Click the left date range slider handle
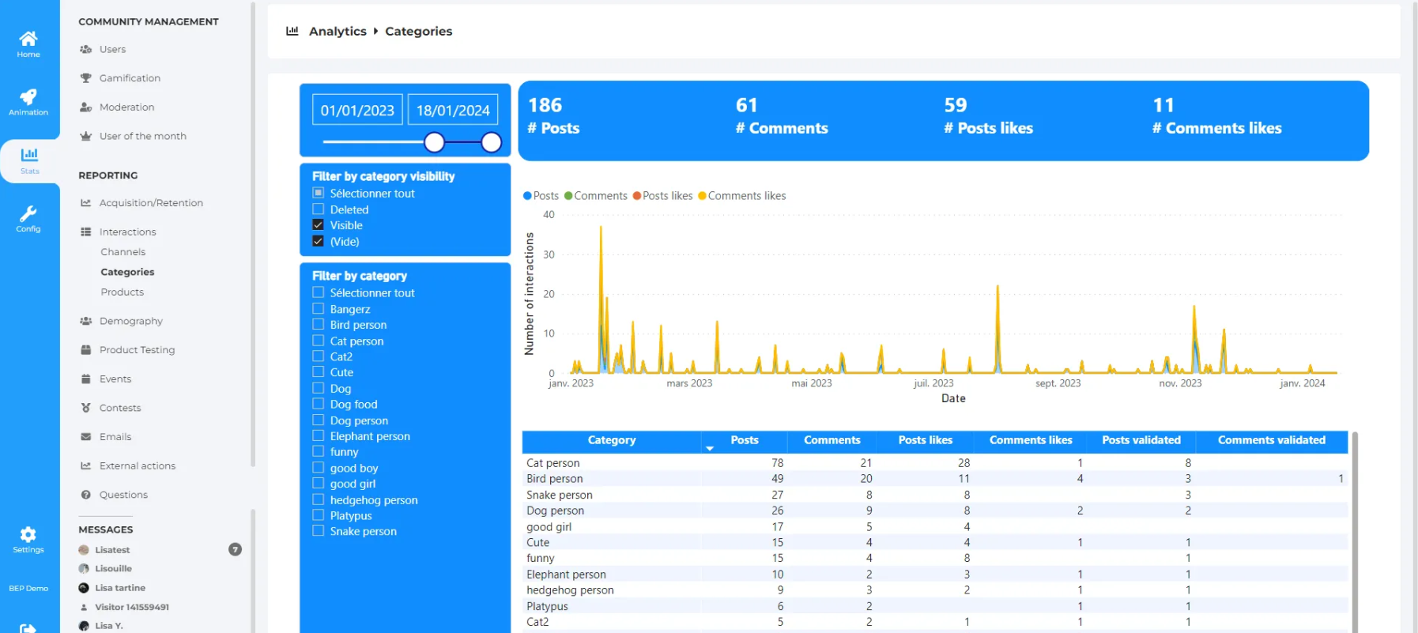 (434, 142)
